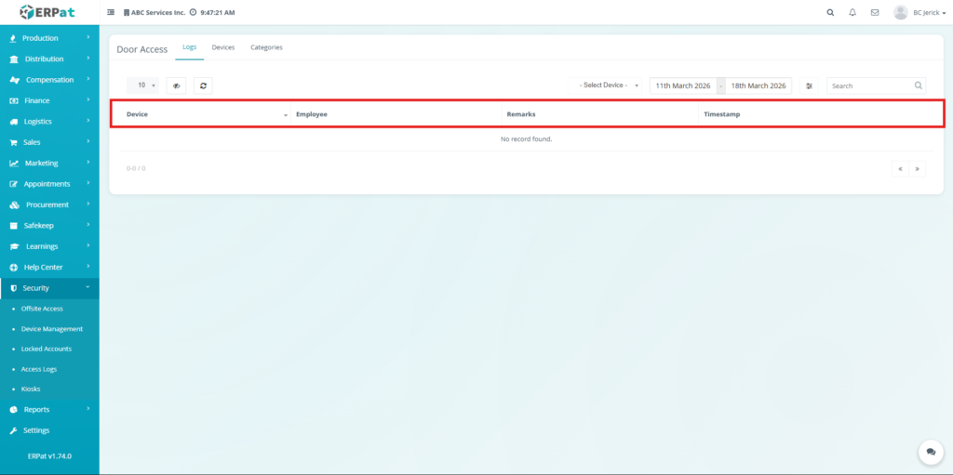Image resolution: width=953 pixels, height=475 pixels.
Task: Click the refresh icon button in toolbar
Action: coord(203,86)
